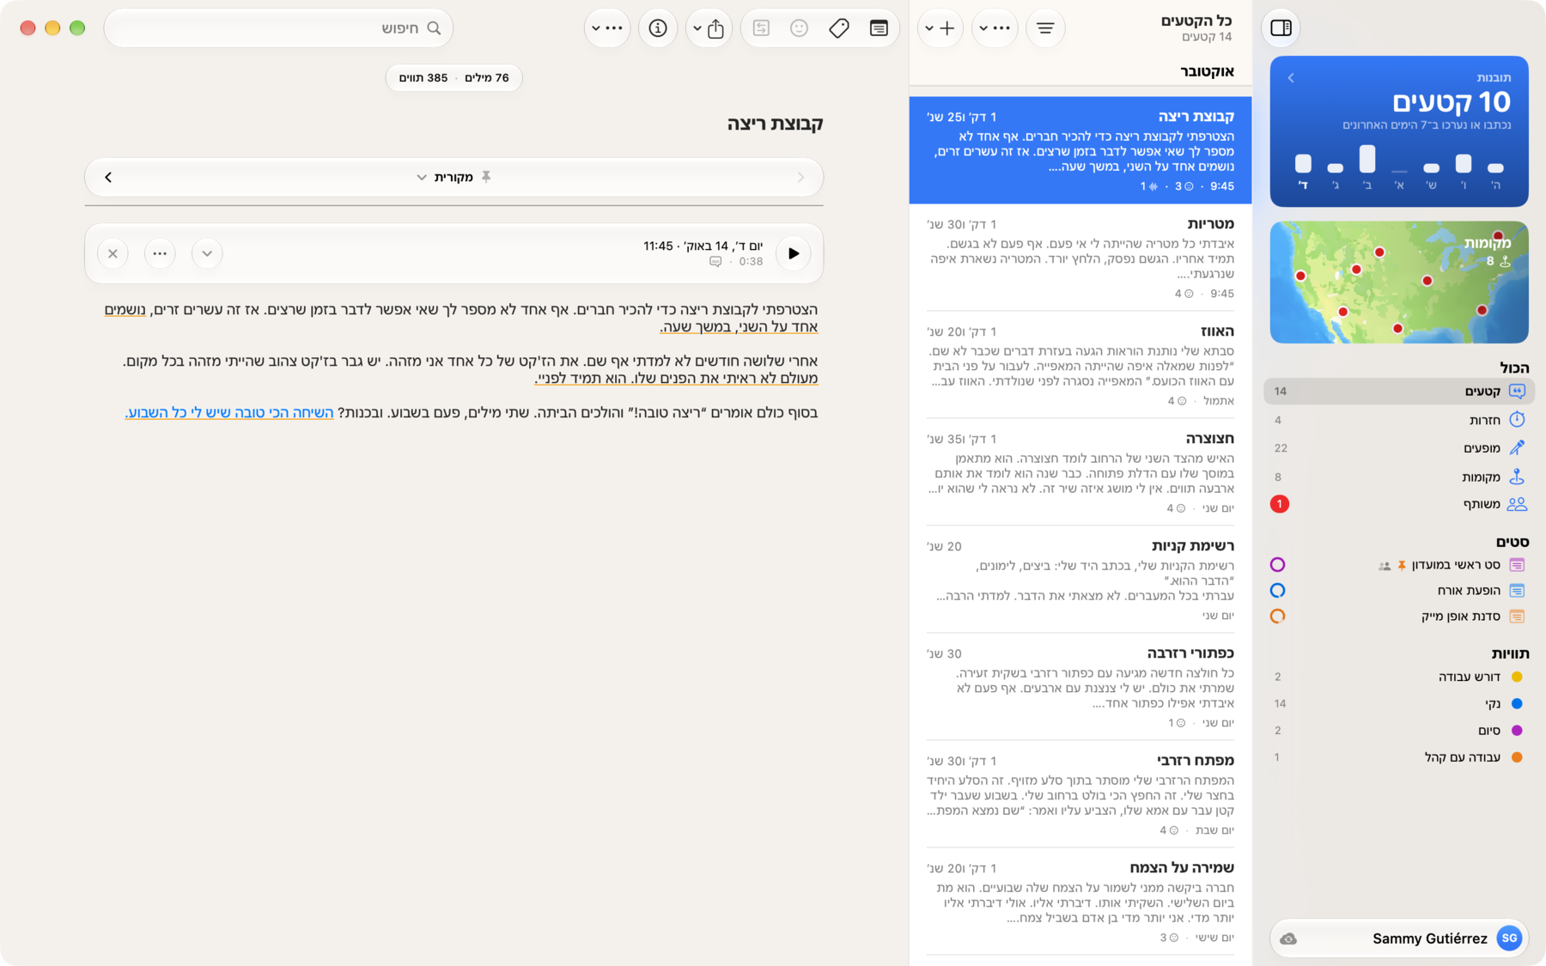1546x966 pixels.
Task: Expand the audio recording chevron
Action: tap(207, 253)
